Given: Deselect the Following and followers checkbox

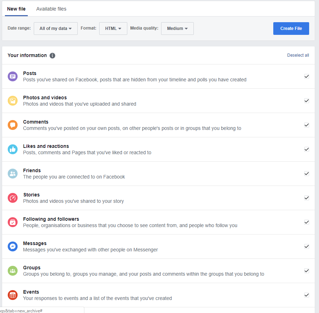Looking at the screenshot, I should 307,222.
